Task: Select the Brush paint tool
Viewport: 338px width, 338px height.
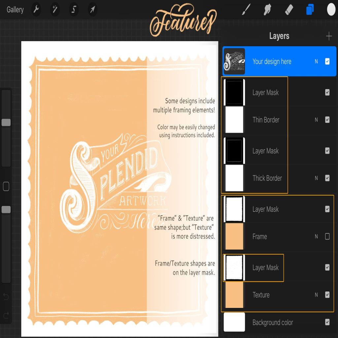Action: click(246, 10)
